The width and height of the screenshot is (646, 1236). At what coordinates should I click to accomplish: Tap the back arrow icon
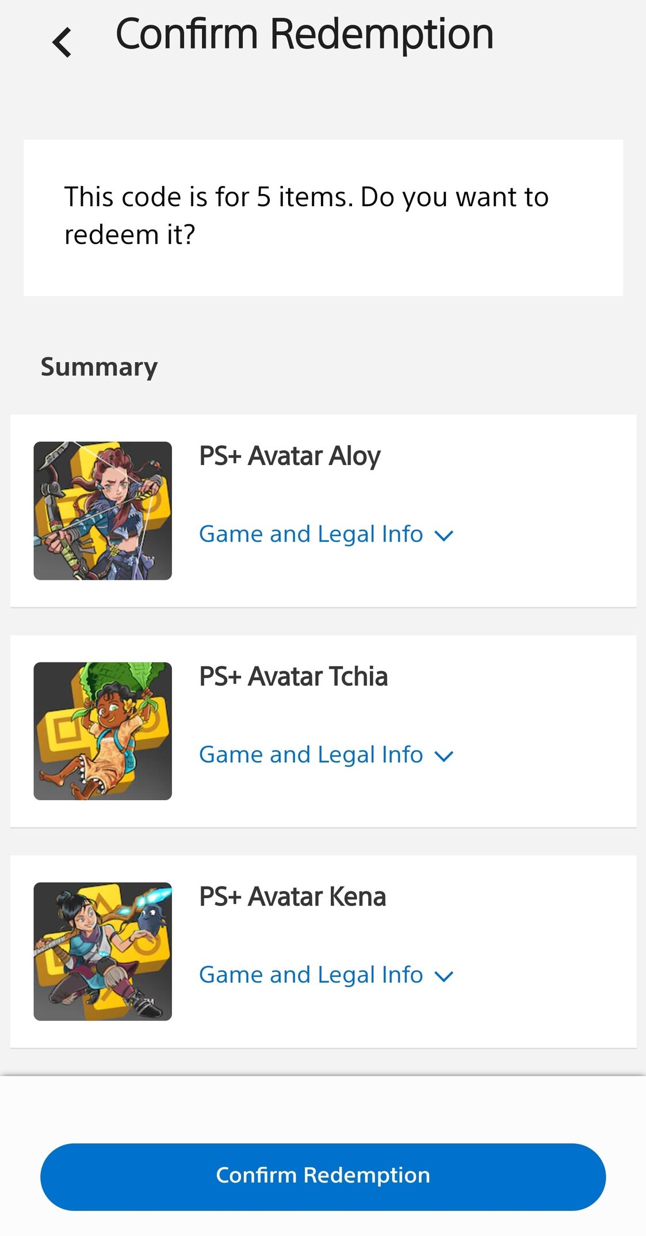coord(62,43)
